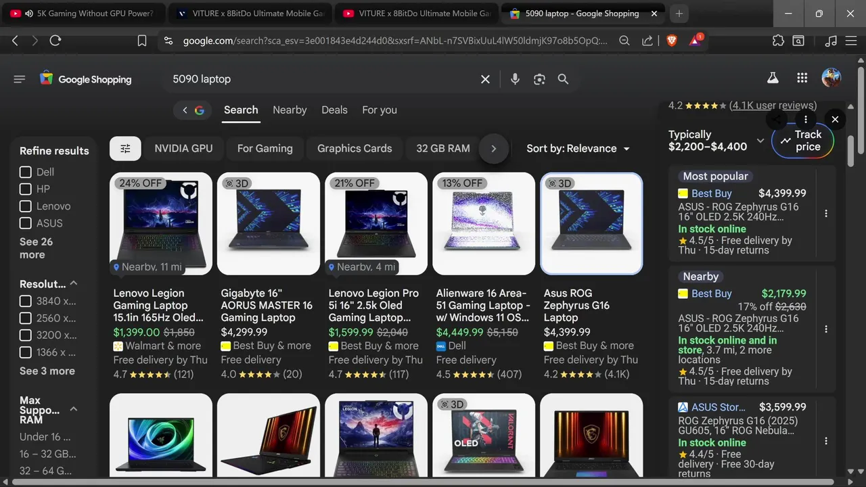This screenshot has width=866, height=487.
Task: Clear the search box with the X
Action: tap(485, 79)
